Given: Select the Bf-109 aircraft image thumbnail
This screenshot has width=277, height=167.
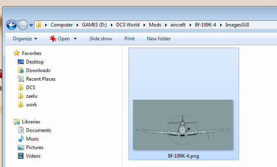Looking at the screenshot, I should [x=183, y=125].
